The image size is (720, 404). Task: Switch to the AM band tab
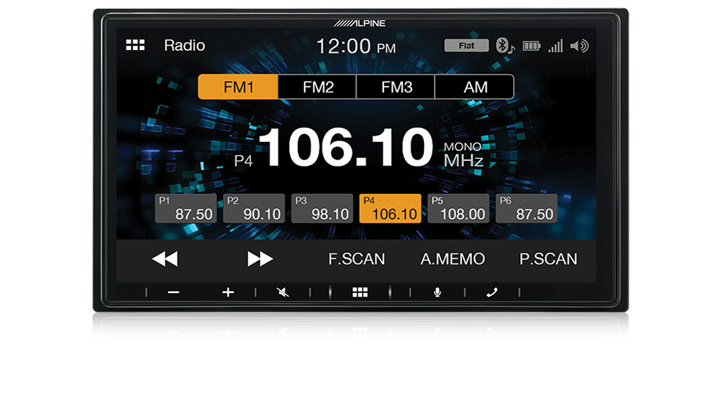tap(475, 86)
